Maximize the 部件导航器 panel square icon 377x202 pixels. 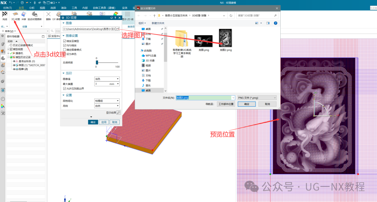(43, 37)
